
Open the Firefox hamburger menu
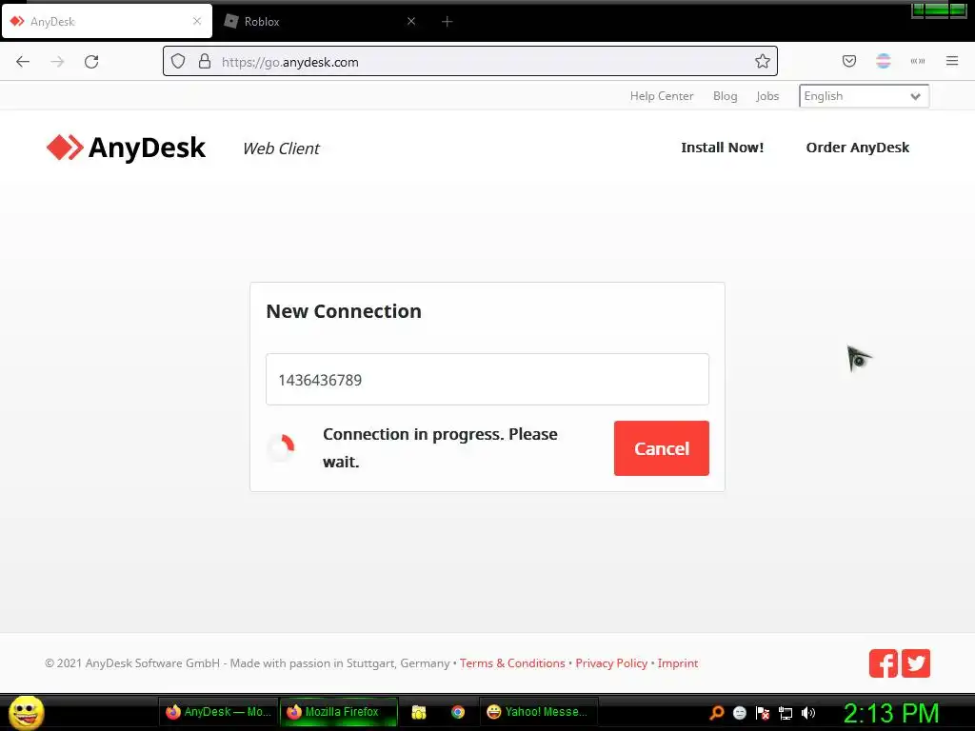pos(952,61)
